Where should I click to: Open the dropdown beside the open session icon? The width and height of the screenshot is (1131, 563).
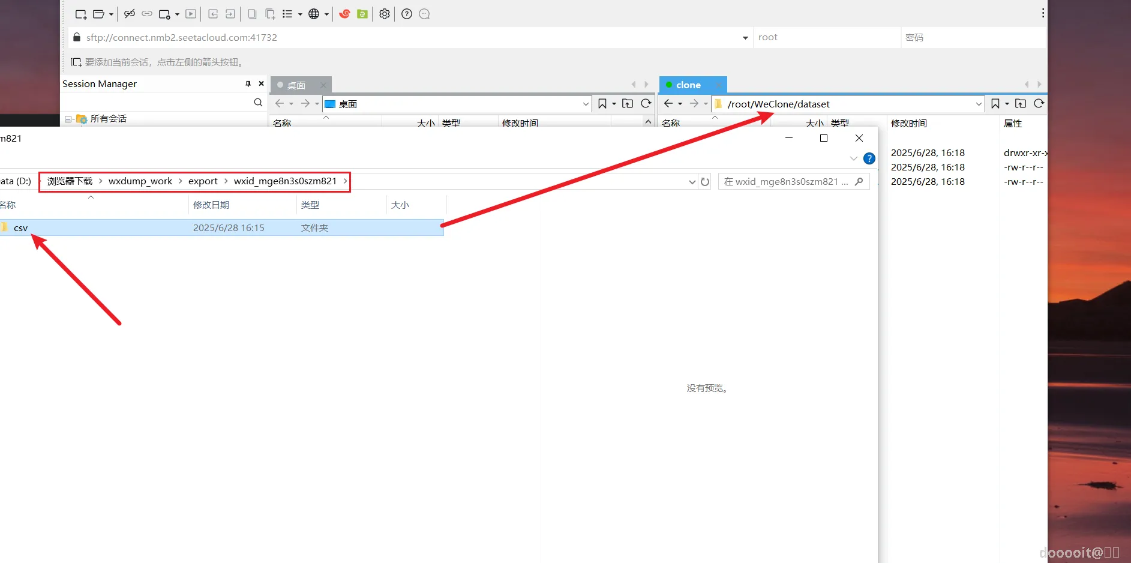point(112,14)
